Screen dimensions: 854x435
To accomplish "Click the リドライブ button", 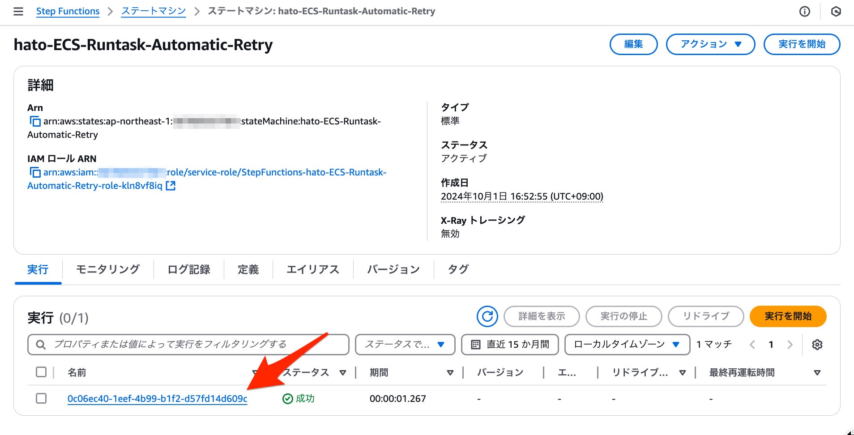I will (706, 316).
